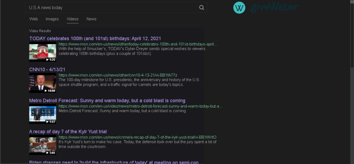Open the TODAY celebrates 100th birthdays video title
This screenshot has height=164, width=354.
click(95, 39)
